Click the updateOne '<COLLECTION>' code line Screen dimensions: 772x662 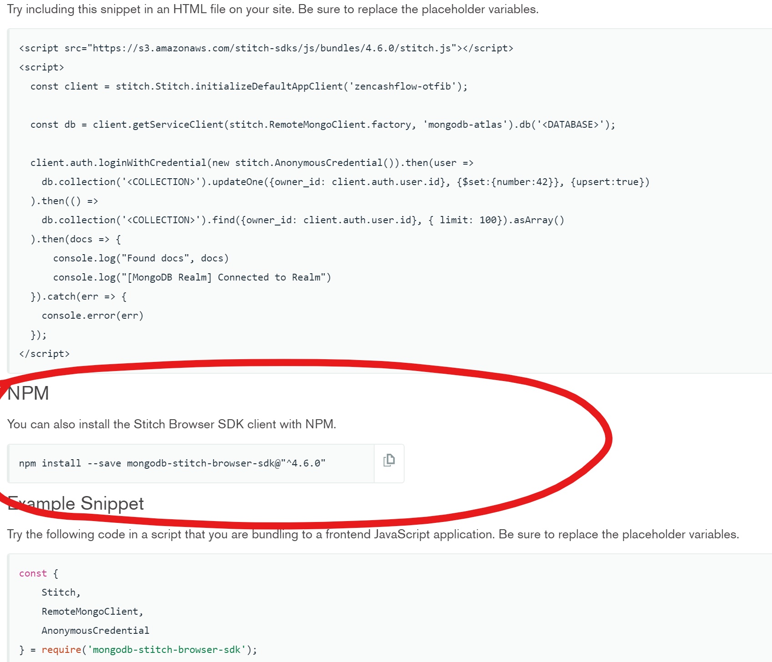345,182
